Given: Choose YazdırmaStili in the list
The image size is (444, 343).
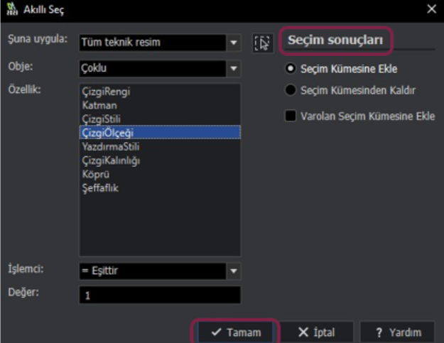Looking at the screenshot, I should tap(110, 147).
